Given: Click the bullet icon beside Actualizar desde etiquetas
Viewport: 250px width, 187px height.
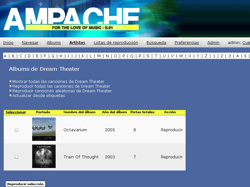Looking at the screenshot, I should [x=11, y=96].
